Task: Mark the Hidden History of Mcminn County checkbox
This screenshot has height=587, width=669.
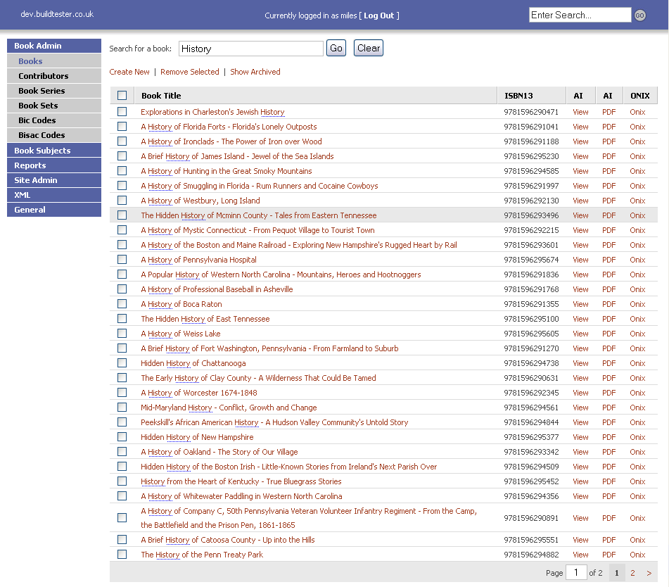Action: tap(122, 215)
